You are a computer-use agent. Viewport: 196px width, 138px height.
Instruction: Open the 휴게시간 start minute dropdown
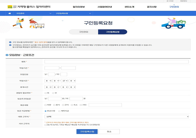point(56,87)
